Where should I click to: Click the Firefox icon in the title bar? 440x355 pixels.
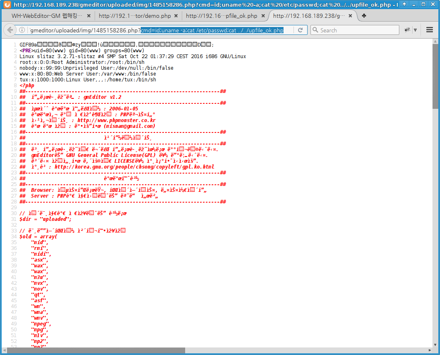[7, 5]
